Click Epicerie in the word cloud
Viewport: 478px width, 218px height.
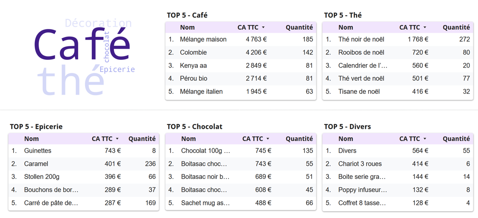pos(117,69)
